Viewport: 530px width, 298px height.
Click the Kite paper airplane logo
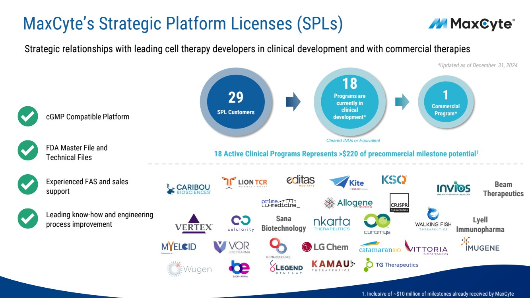click(346, 183)
